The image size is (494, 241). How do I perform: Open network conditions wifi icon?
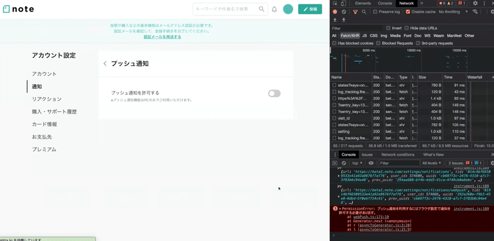(475, 12)
